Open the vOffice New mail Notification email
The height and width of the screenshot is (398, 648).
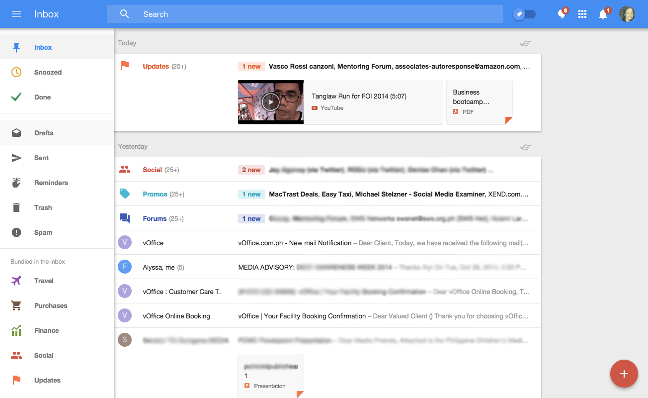[327, 243]
